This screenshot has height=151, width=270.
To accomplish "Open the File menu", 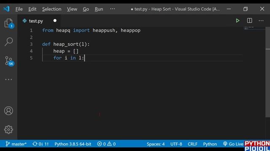I will [x=19, y=9].
